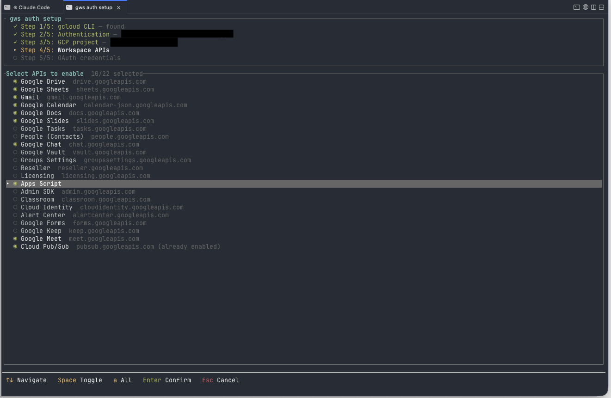The height and width of the screenshot is (398, 611).
Task: Split the terminal horizontally using the toolbar icon
Action: coord(601,7)
